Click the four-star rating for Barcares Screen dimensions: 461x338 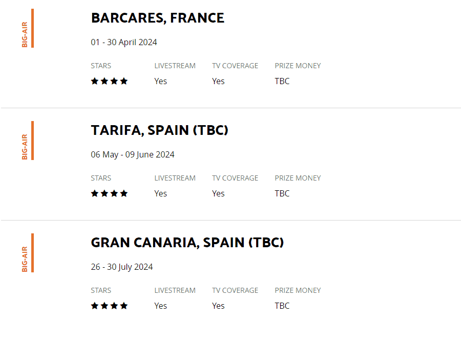110,81
